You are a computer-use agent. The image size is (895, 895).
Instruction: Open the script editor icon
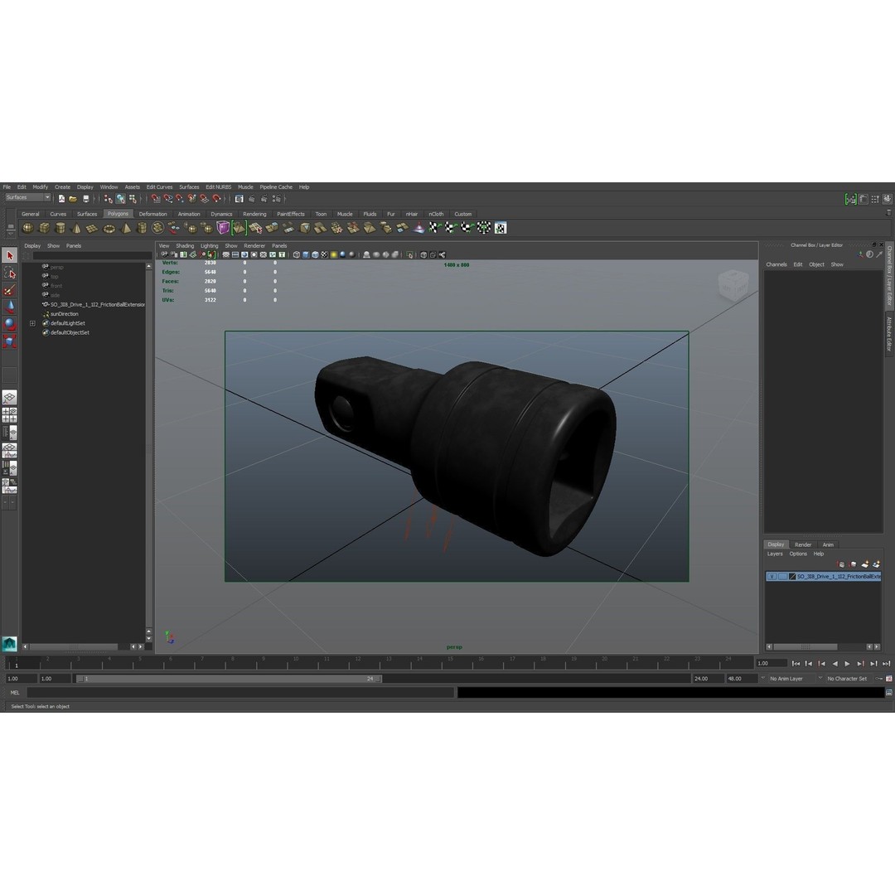[888, 692]
